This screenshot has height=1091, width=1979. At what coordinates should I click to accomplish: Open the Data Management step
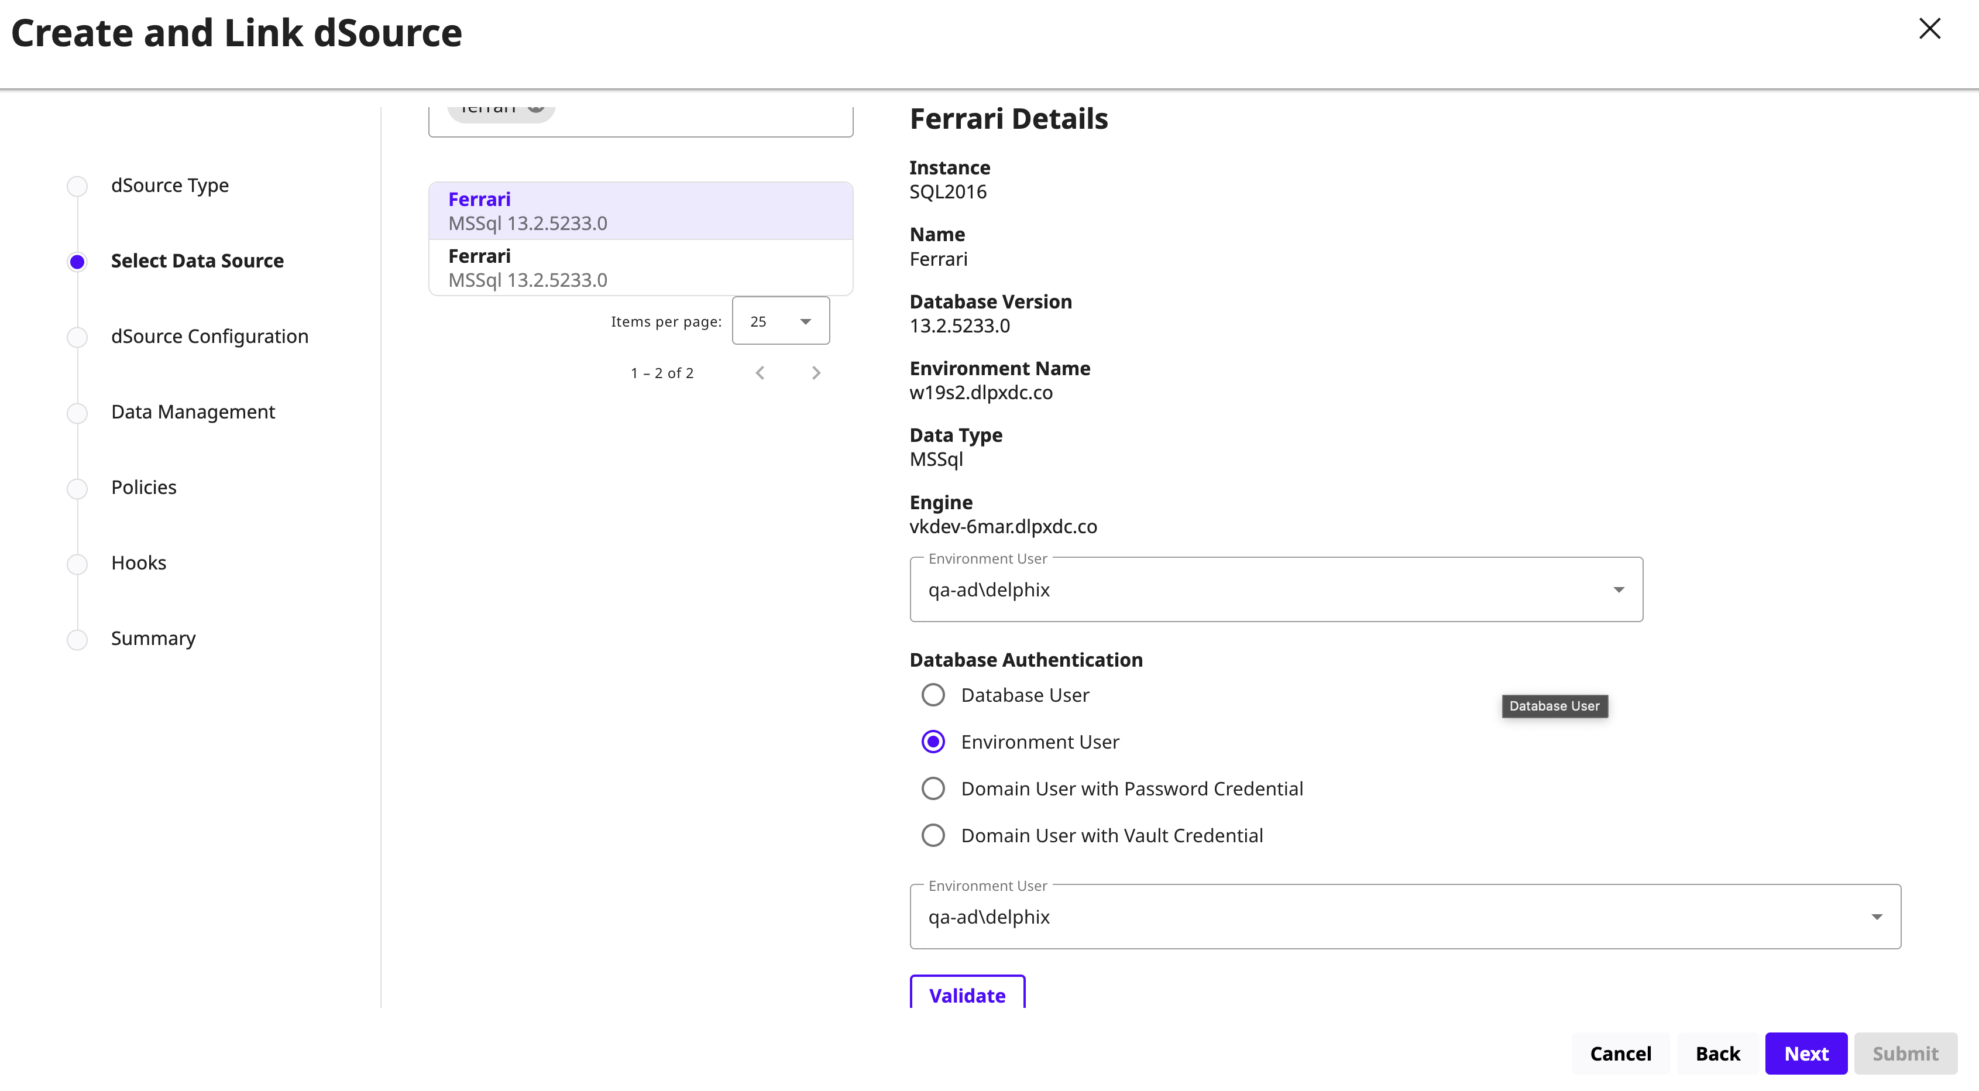point(193,412)
